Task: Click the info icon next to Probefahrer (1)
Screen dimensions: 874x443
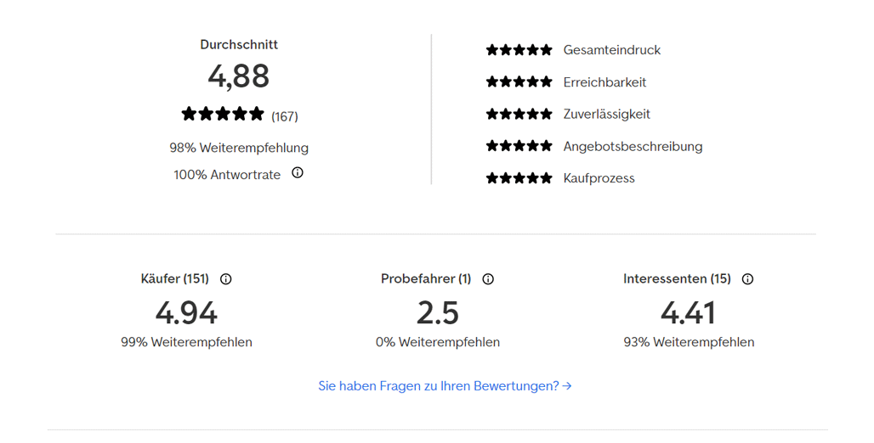Action: click(488, 279)
